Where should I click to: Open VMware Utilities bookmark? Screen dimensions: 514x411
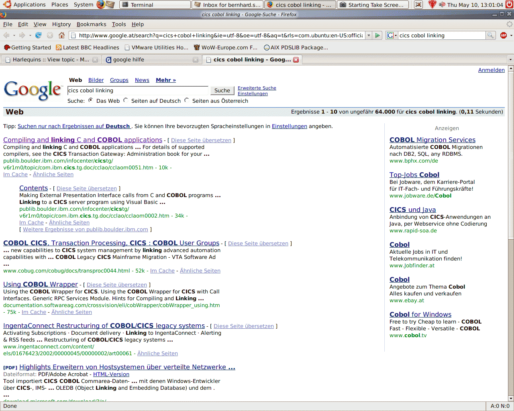coord(156,47)
